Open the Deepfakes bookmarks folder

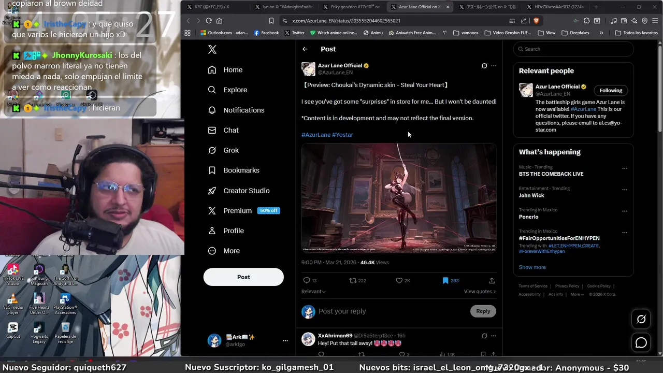tap(575, 33)
